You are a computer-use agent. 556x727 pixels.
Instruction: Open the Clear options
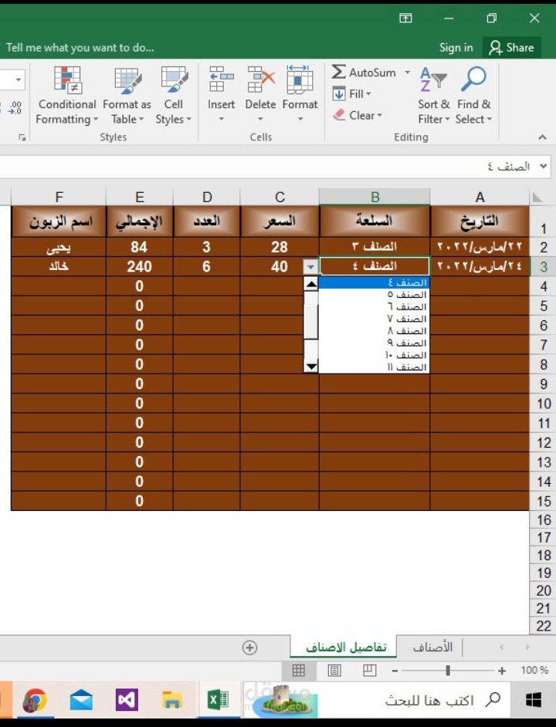tap(358, 115)
